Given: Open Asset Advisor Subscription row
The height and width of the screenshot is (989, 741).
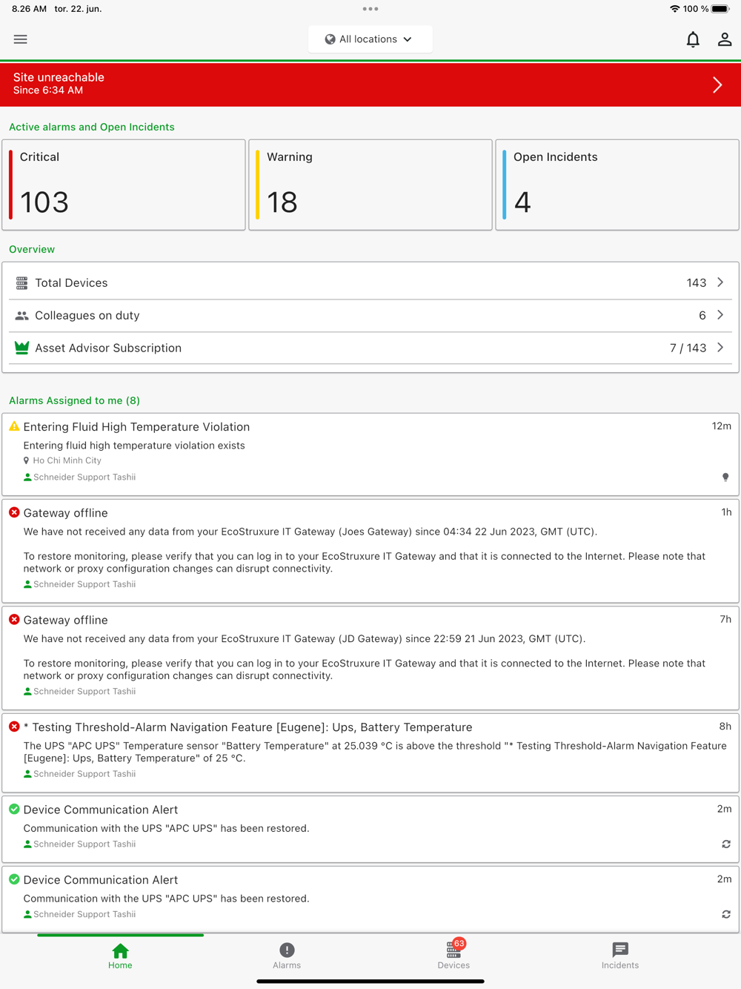Looking at the screenshot, I should point(370,348).
